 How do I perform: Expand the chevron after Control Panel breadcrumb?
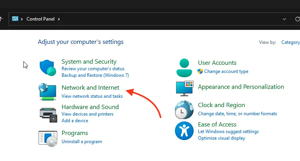click(x=59, y=19)
